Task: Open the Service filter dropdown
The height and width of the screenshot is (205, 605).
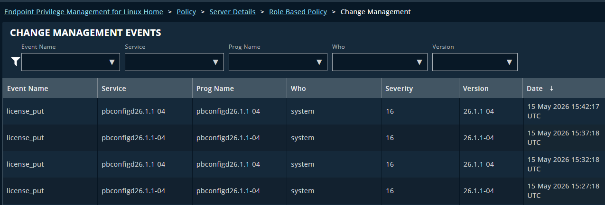Action: point(174,62)
